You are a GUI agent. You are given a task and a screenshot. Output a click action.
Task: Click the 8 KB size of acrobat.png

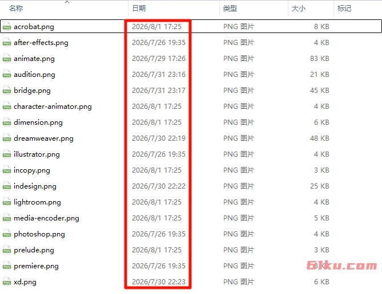click(321, 26)
